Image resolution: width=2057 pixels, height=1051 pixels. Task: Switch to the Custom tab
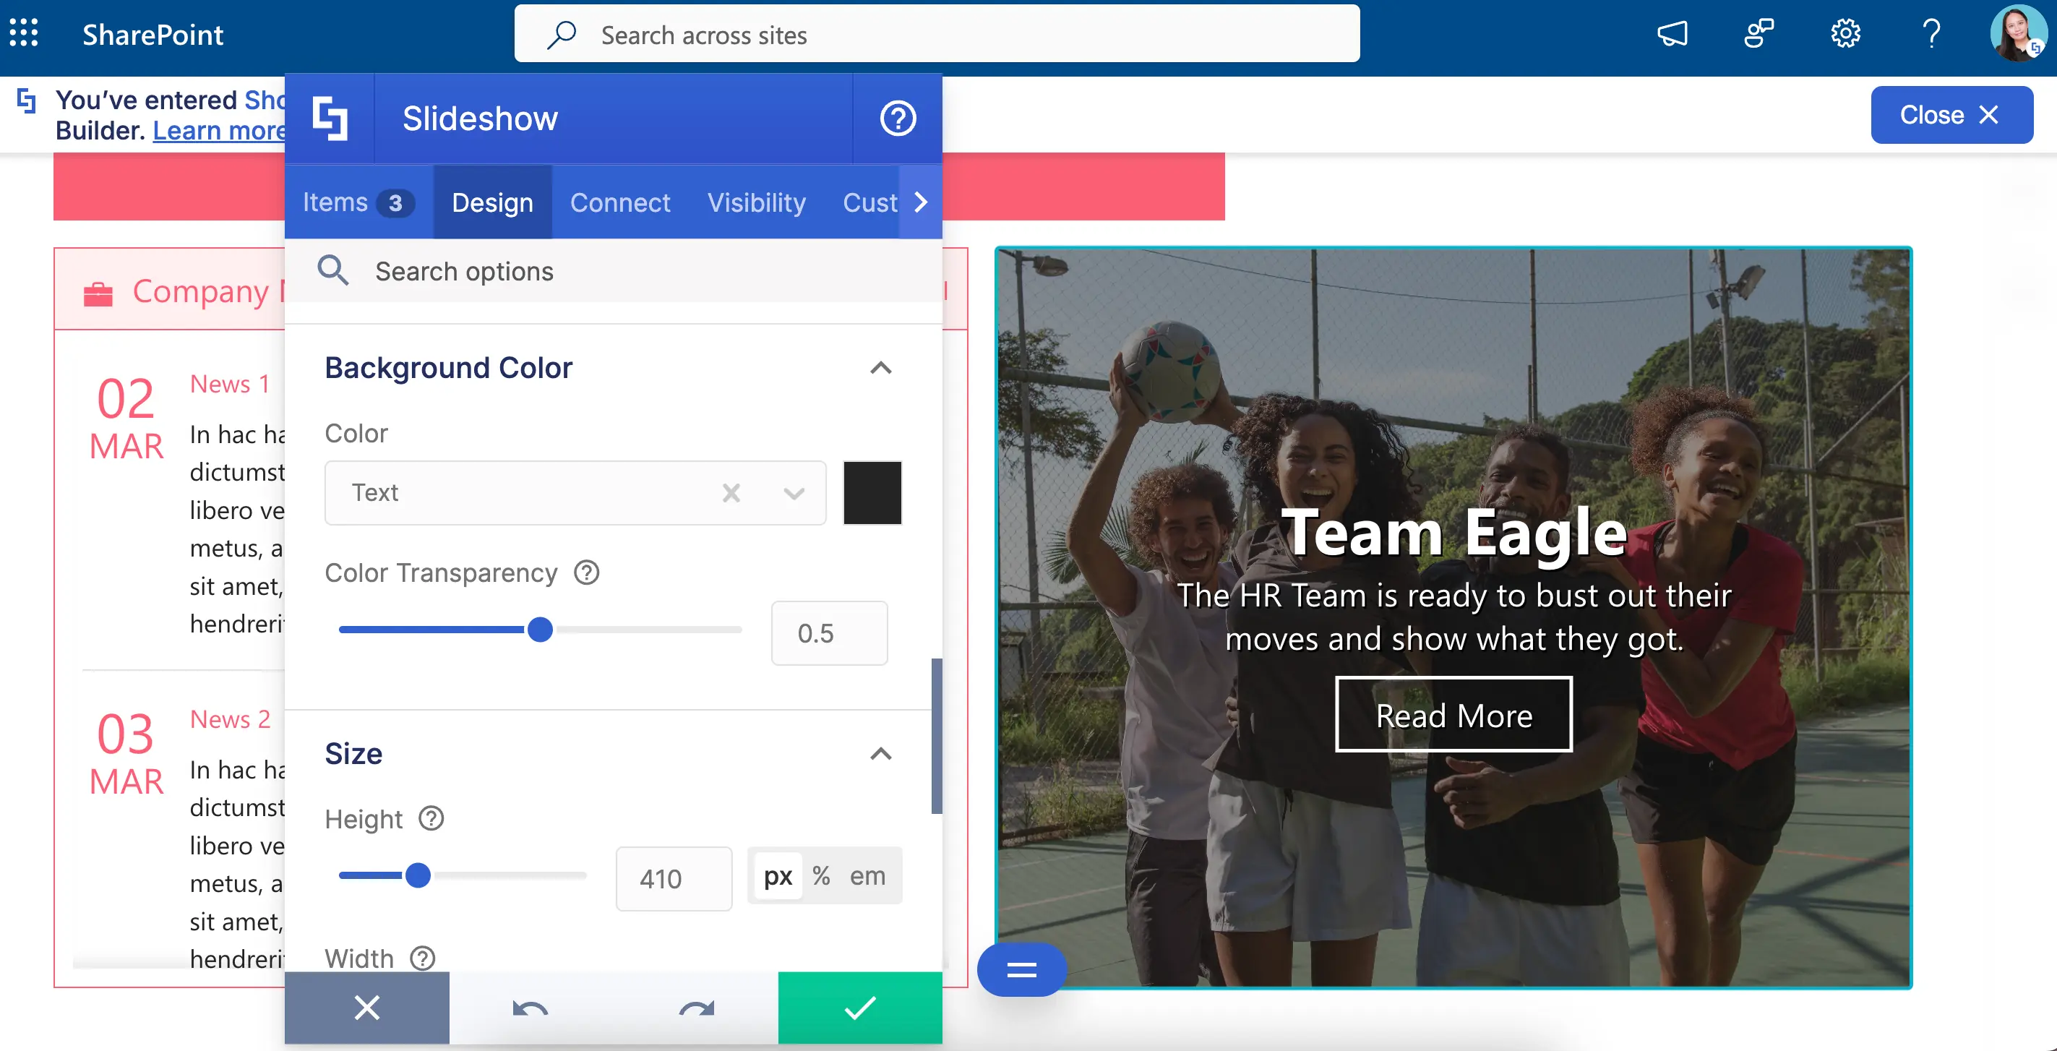869,202
